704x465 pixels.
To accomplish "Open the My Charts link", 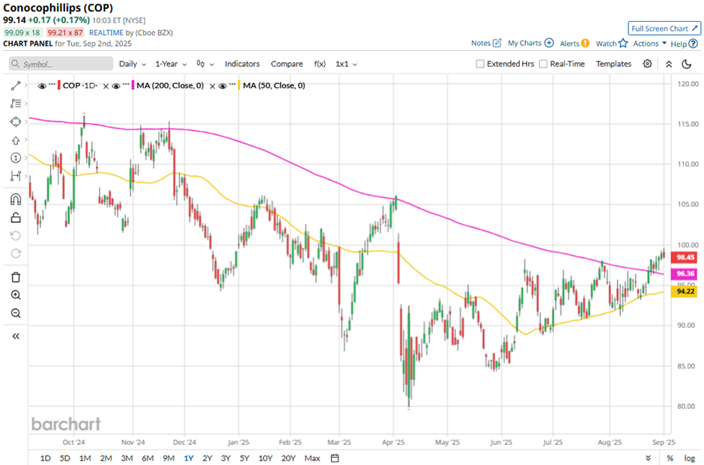I will click(524, 43).
